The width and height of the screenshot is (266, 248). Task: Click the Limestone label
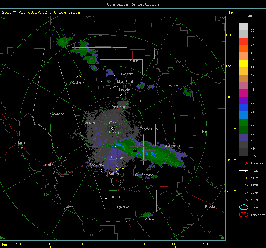click(x=56, y=114)
